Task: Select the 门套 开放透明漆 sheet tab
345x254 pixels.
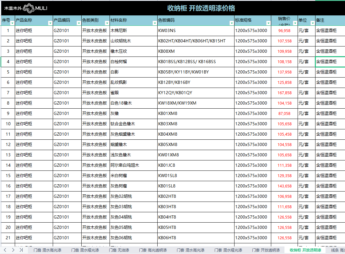Action: [x=266, y=250]
